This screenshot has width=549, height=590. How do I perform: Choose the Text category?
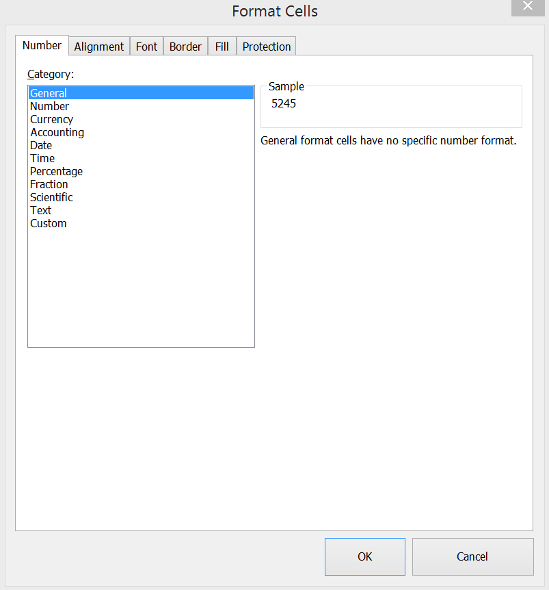coord(41,210)
